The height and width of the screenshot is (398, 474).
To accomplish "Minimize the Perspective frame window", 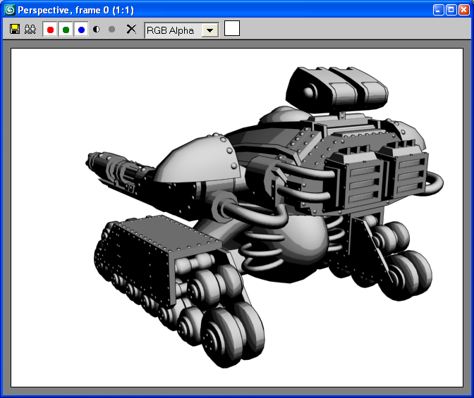I will pos(438,10).
